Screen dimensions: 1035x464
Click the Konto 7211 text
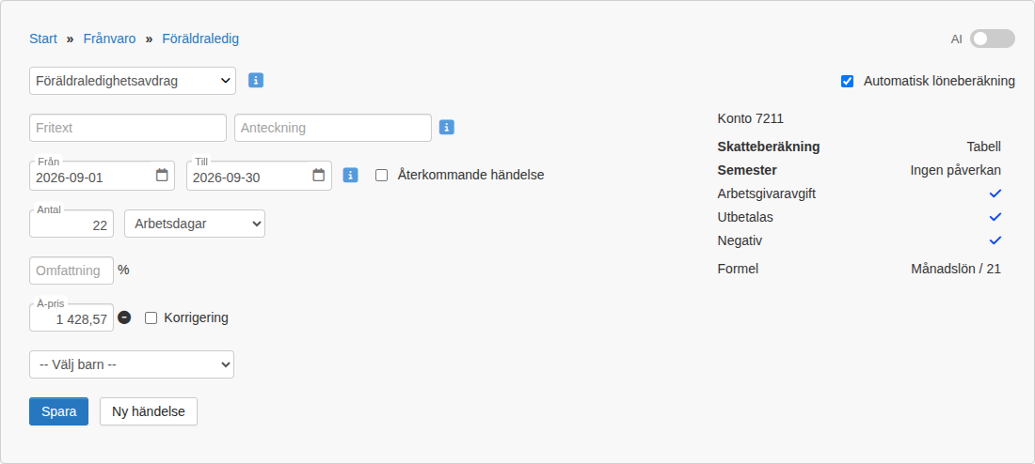(751, 119)
